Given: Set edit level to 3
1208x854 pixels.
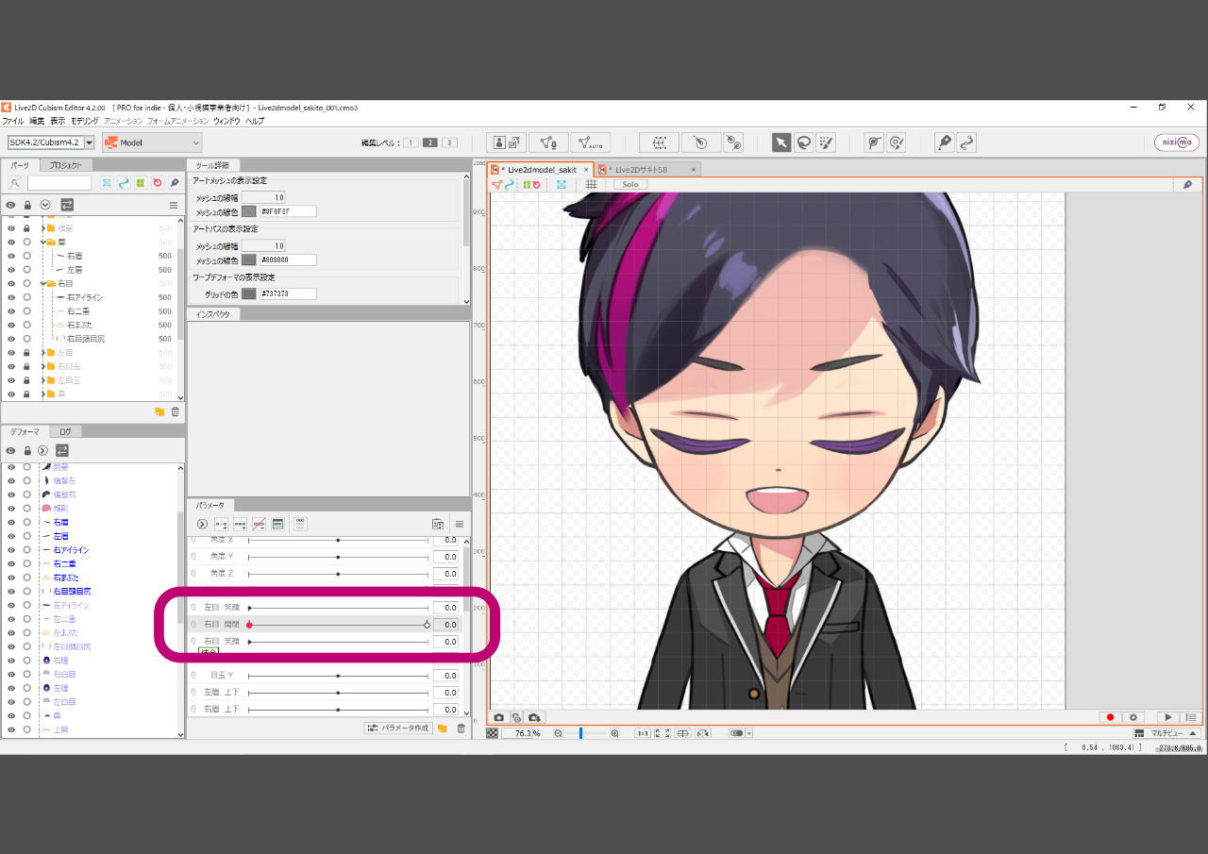Looking at the screenshot, I should (449, 142).
